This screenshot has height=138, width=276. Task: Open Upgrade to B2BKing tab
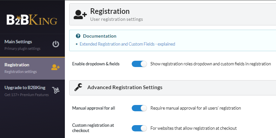pos(32,91)
